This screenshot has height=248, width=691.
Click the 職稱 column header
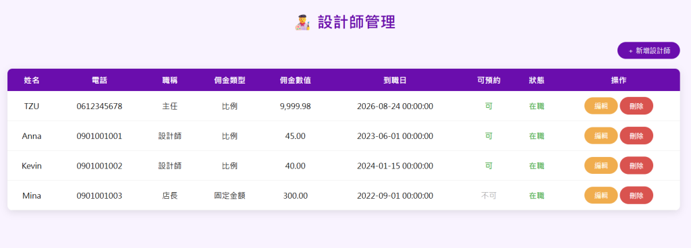click(x=170, y=80)
